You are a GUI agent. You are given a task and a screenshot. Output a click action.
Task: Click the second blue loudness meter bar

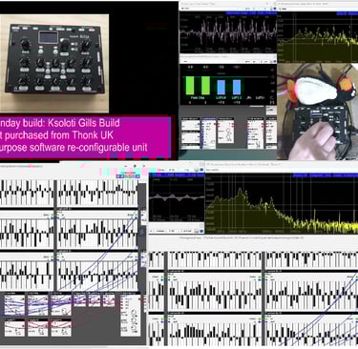tap(237, 87)
